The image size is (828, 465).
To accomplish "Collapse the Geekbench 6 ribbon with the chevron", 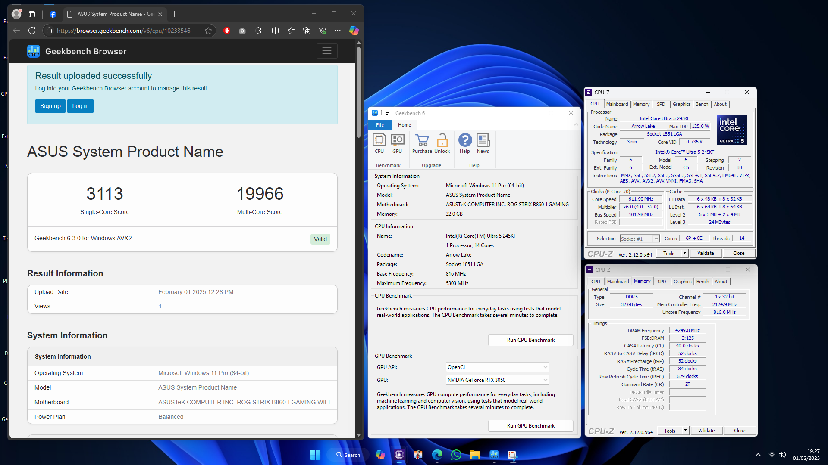I will [x=576, y=124].
